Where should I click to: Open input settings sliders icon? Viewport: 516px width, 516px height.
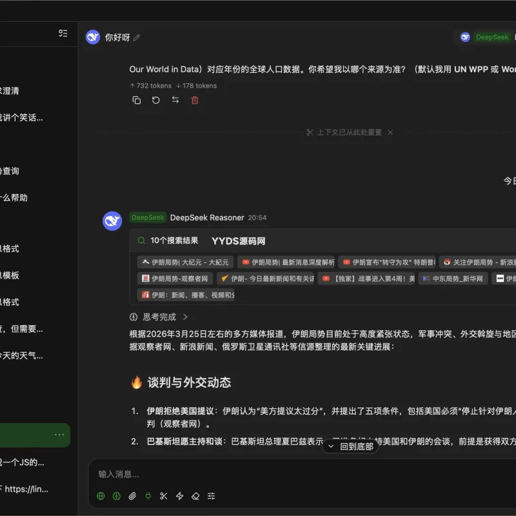pos(212,496)
